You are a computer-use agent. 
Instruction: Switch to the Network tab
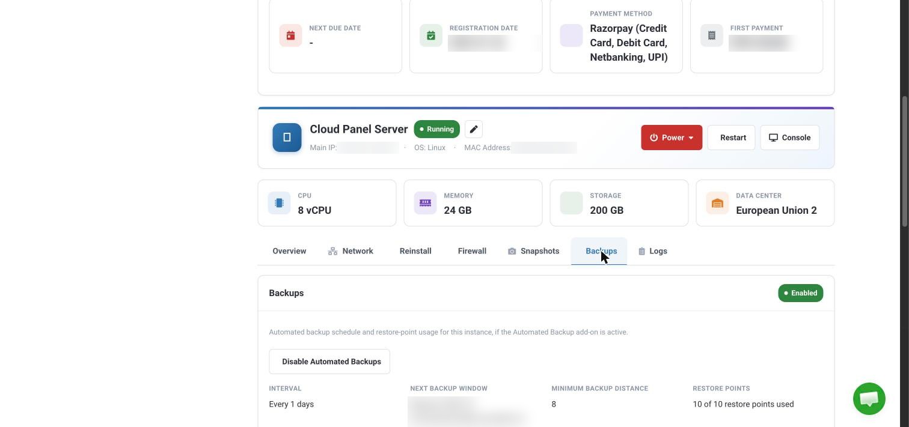coord(350,251)
